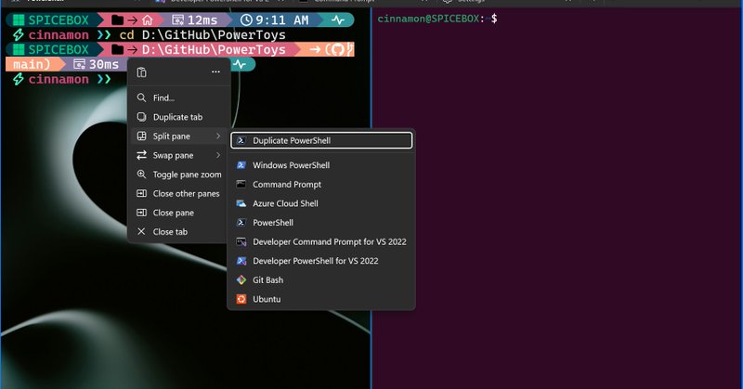
Task: Click the 9:11 AM clock segment
Action: [275, 19]
